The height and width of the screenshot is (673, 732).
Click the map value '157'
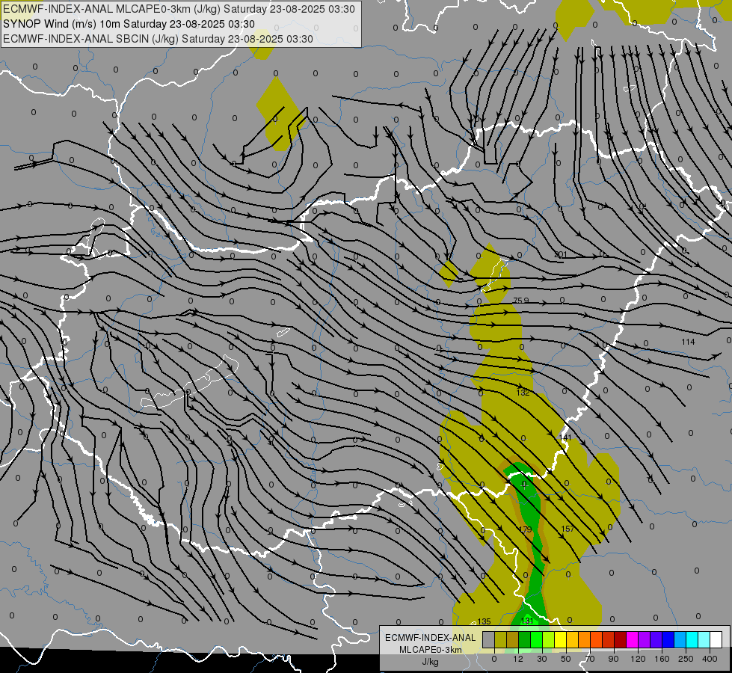click(x=568, y=529)
